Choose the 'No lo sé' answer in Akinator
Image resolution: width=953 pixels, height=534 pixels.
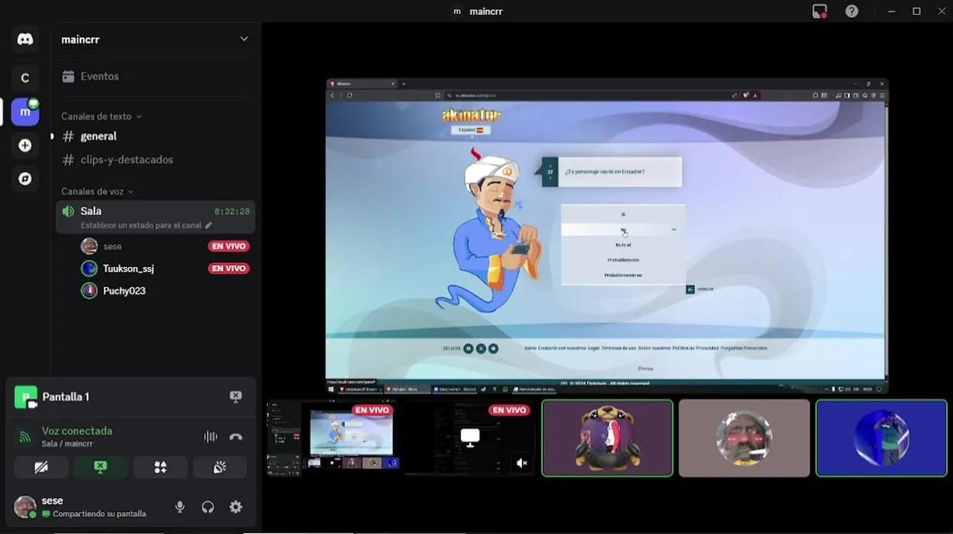[623, 245]
